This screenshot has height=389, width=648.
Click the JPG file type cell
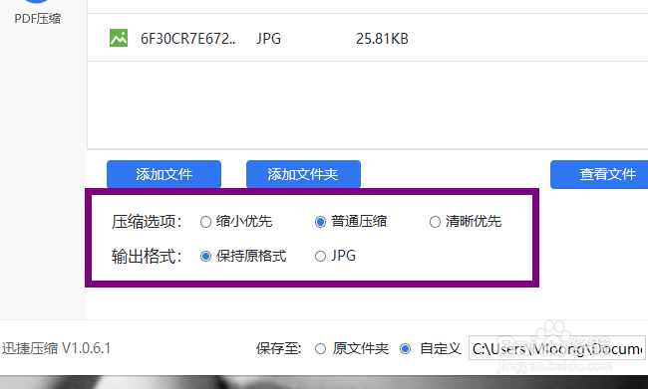click(268, 39)
